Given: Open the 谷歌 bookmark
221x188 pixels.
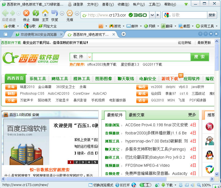Looking at the screenshot, I should click(30, 26).
